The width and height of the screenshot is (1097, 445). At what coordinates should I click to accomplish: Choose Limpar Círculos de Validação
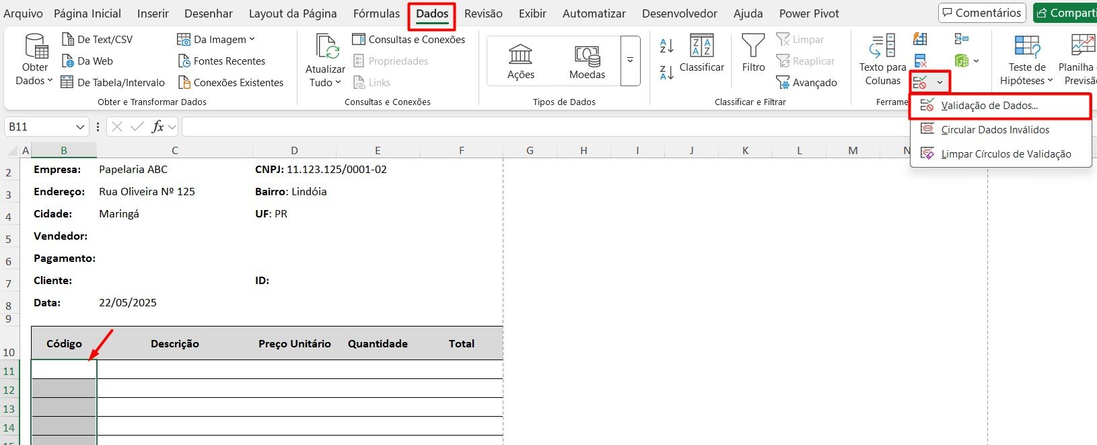[1001, 154]
